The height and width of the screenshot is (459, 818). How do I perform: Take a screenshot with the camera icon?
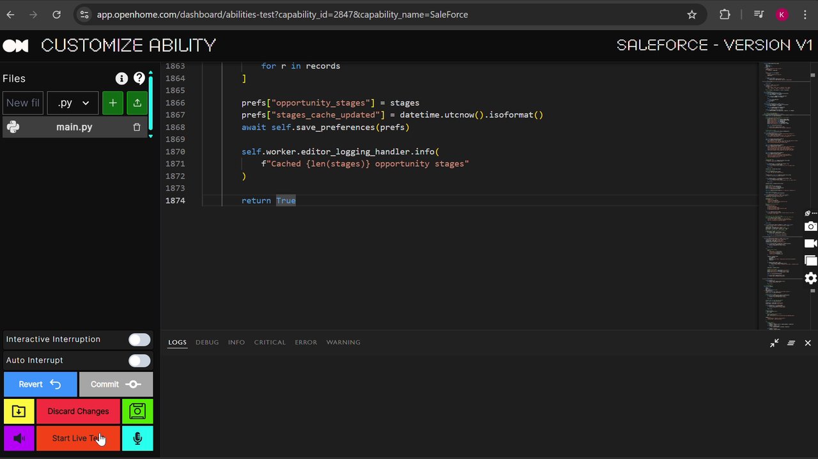pyautogui.click(x=810, y=226)
